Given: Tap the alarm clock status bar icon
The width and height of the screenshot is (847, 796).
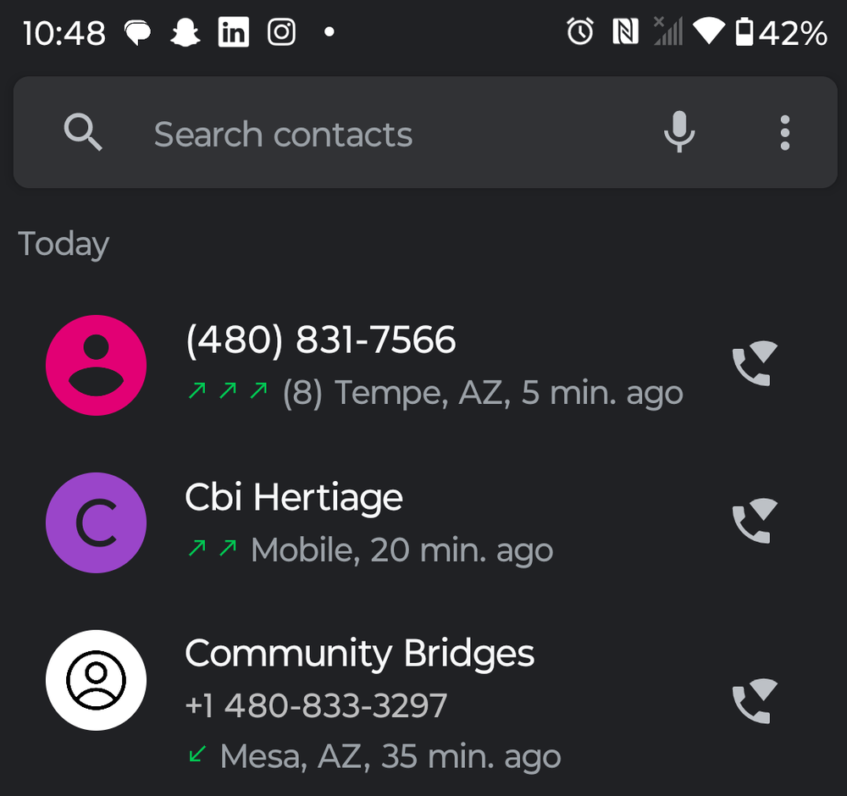Looking at the screenshot, I should click(x=579, y=32).
